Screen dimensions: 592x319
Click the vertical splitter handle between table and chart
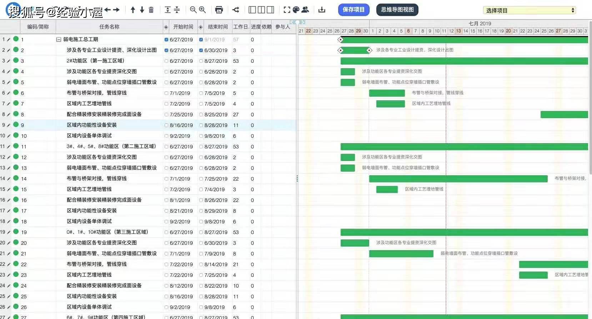(297, 178)
